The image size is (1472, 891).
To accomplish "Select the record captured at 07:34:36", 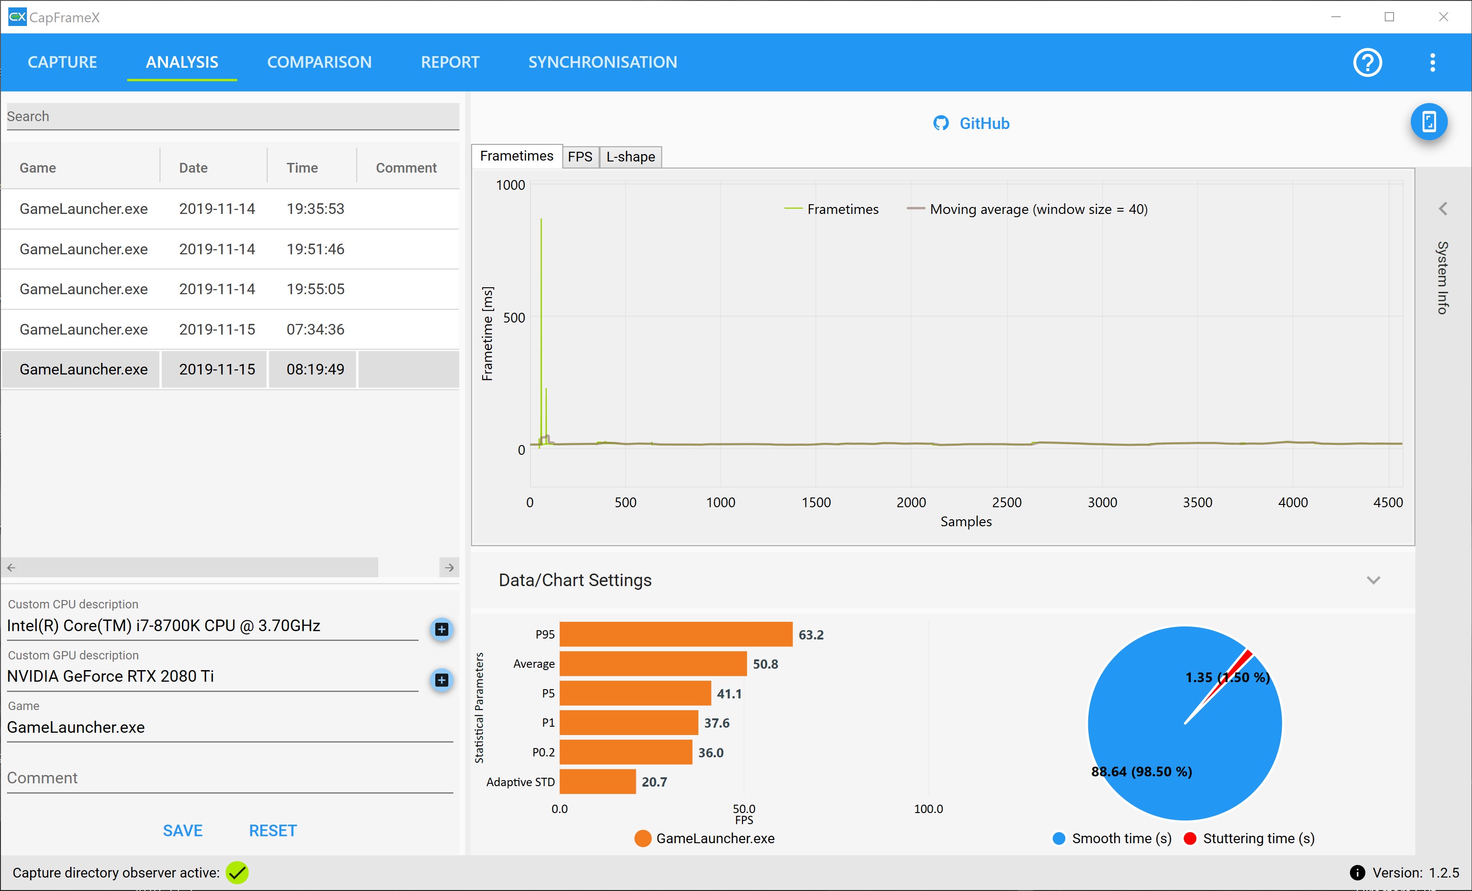I will click(231, 329).
